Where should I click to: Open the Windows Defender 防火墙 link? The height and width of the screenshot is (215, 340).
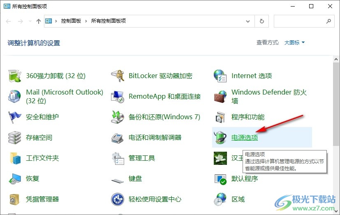pyautogui.click(x=269, y=97)
